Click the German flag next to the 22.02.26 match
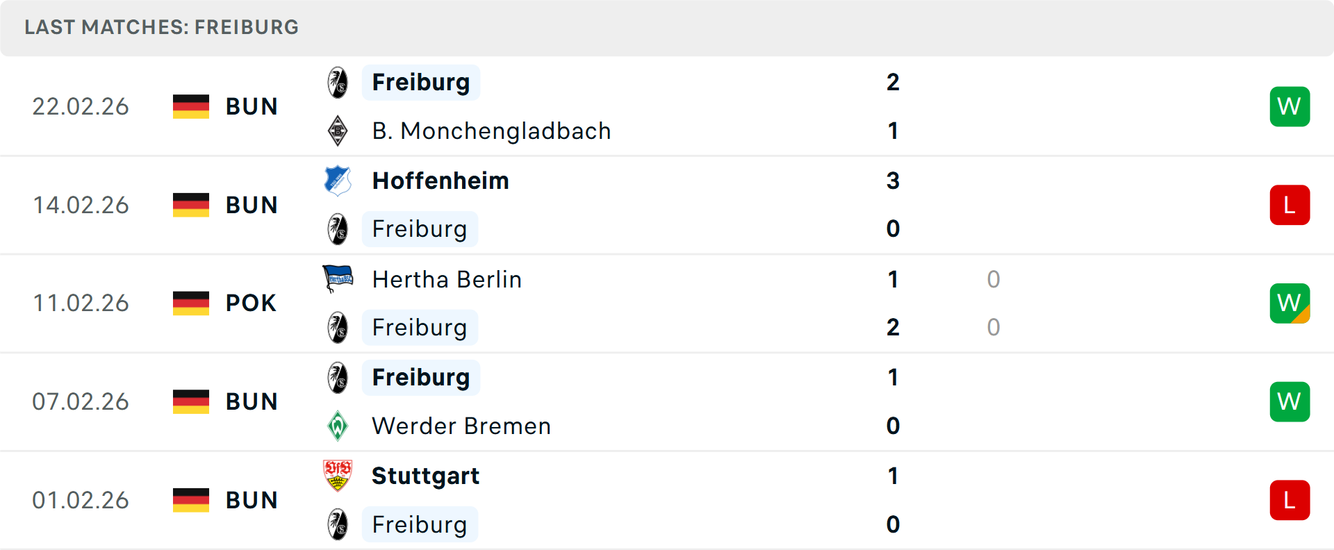The width and height of the screenshot is (1334, 550). 191,106
